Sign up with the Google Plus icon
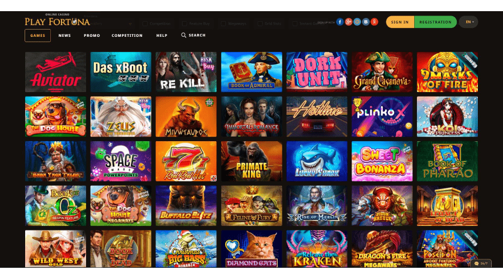503x279 pixels. point(349,22)
